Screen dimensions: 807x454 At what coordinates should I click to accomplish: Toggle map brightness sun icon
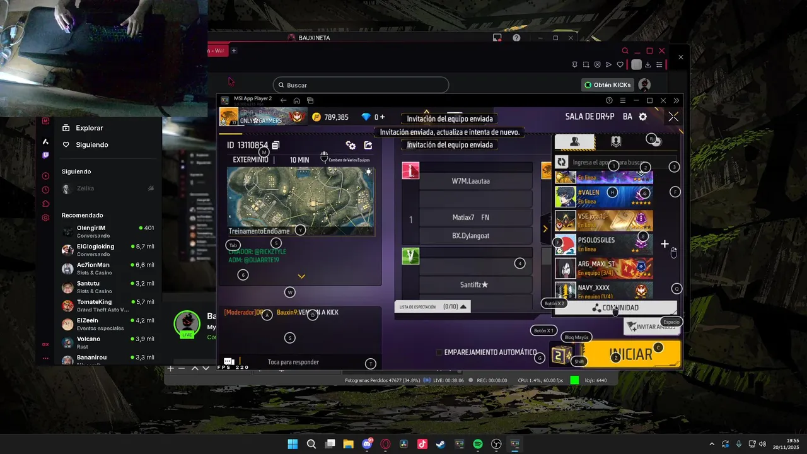369,172
